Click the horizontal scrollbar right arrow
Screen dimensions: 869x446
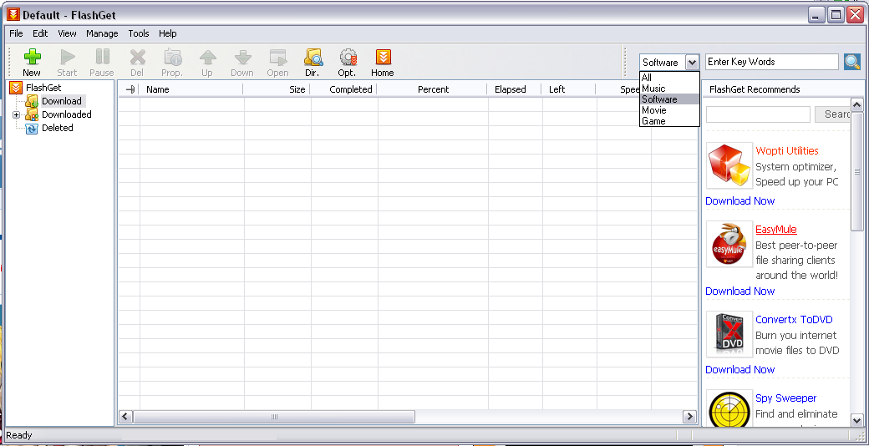click(x=689, y=417)
